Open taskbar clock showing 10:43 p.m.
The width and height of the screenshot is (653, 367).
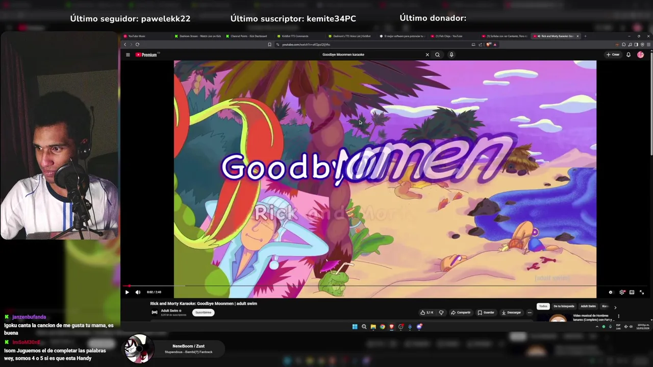point(643,327)
